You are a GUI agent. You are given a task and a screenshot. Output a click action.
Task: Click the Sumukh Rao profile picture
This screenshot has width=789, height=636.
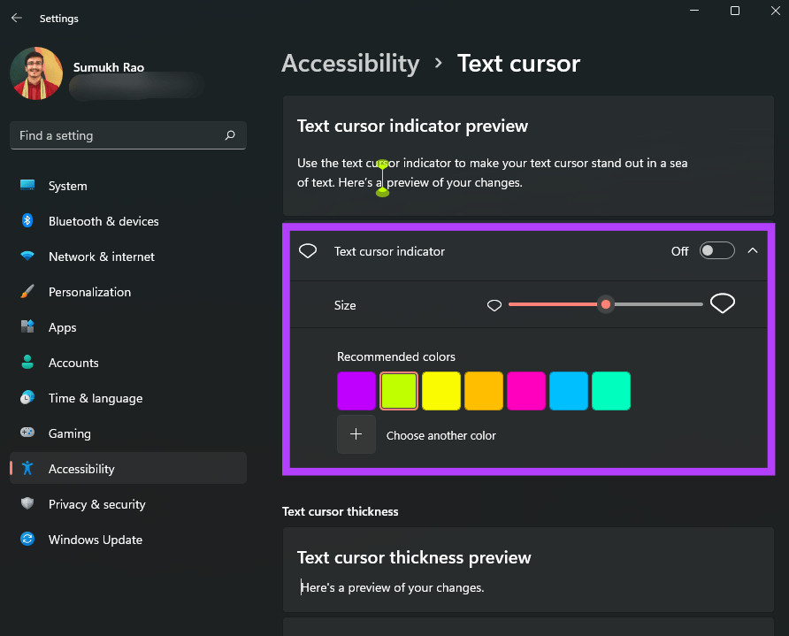point(36,73)
